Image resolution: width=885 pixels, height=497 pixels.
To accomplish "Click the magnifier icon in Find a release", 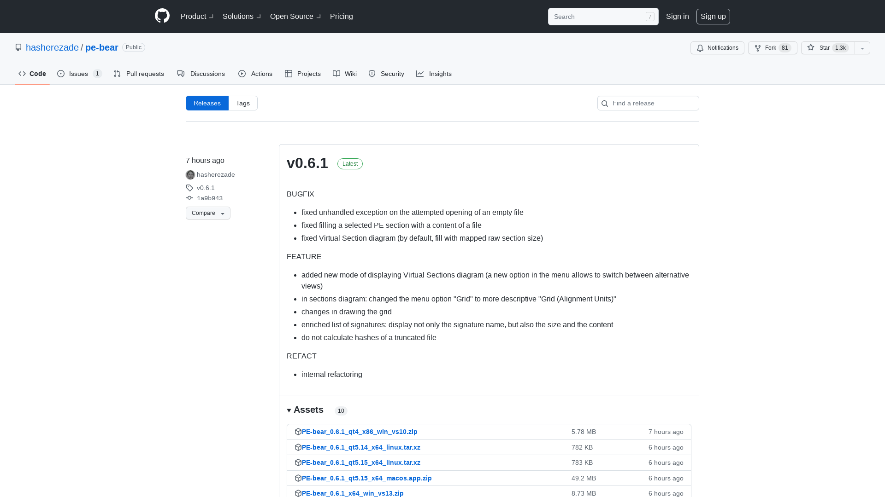I will tap(605, 104).
